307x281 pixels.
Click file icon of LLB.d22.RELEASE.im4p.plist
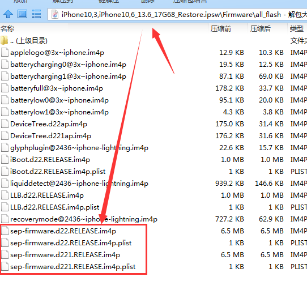(5, 207)
